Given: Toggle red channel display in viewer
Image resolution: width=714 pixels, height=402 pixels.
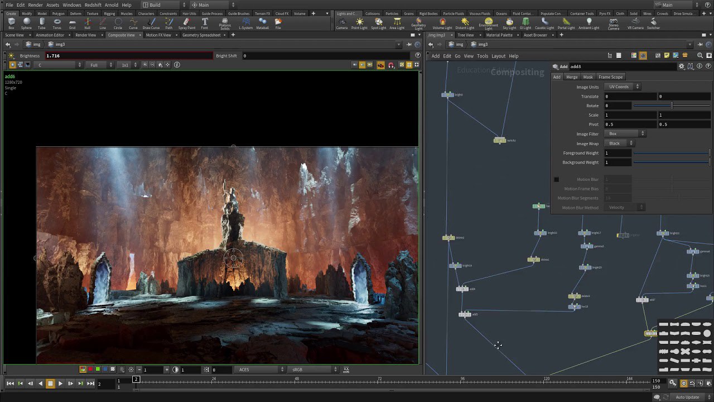Looking at the screenshot, I should pyautogui.click(x=90, y=370).
